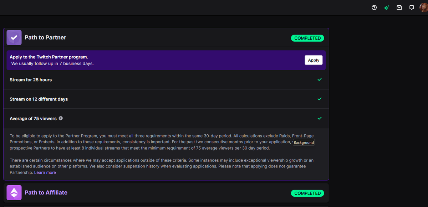Click the Path to Partner heading
This screenshot has width=428, height=207.
pos(45,37)
